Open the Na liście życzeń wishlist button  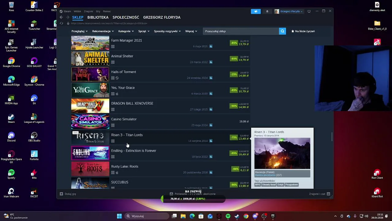[x=303, y=31]
